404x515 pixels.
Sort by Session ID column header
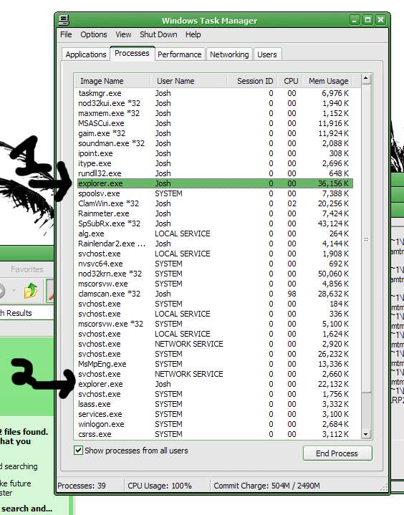(x=252, y=81)
